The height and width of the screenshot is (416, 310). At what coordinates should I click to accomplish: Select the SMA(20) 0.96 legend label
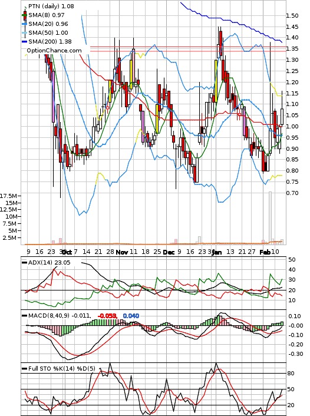pos(48,24)
